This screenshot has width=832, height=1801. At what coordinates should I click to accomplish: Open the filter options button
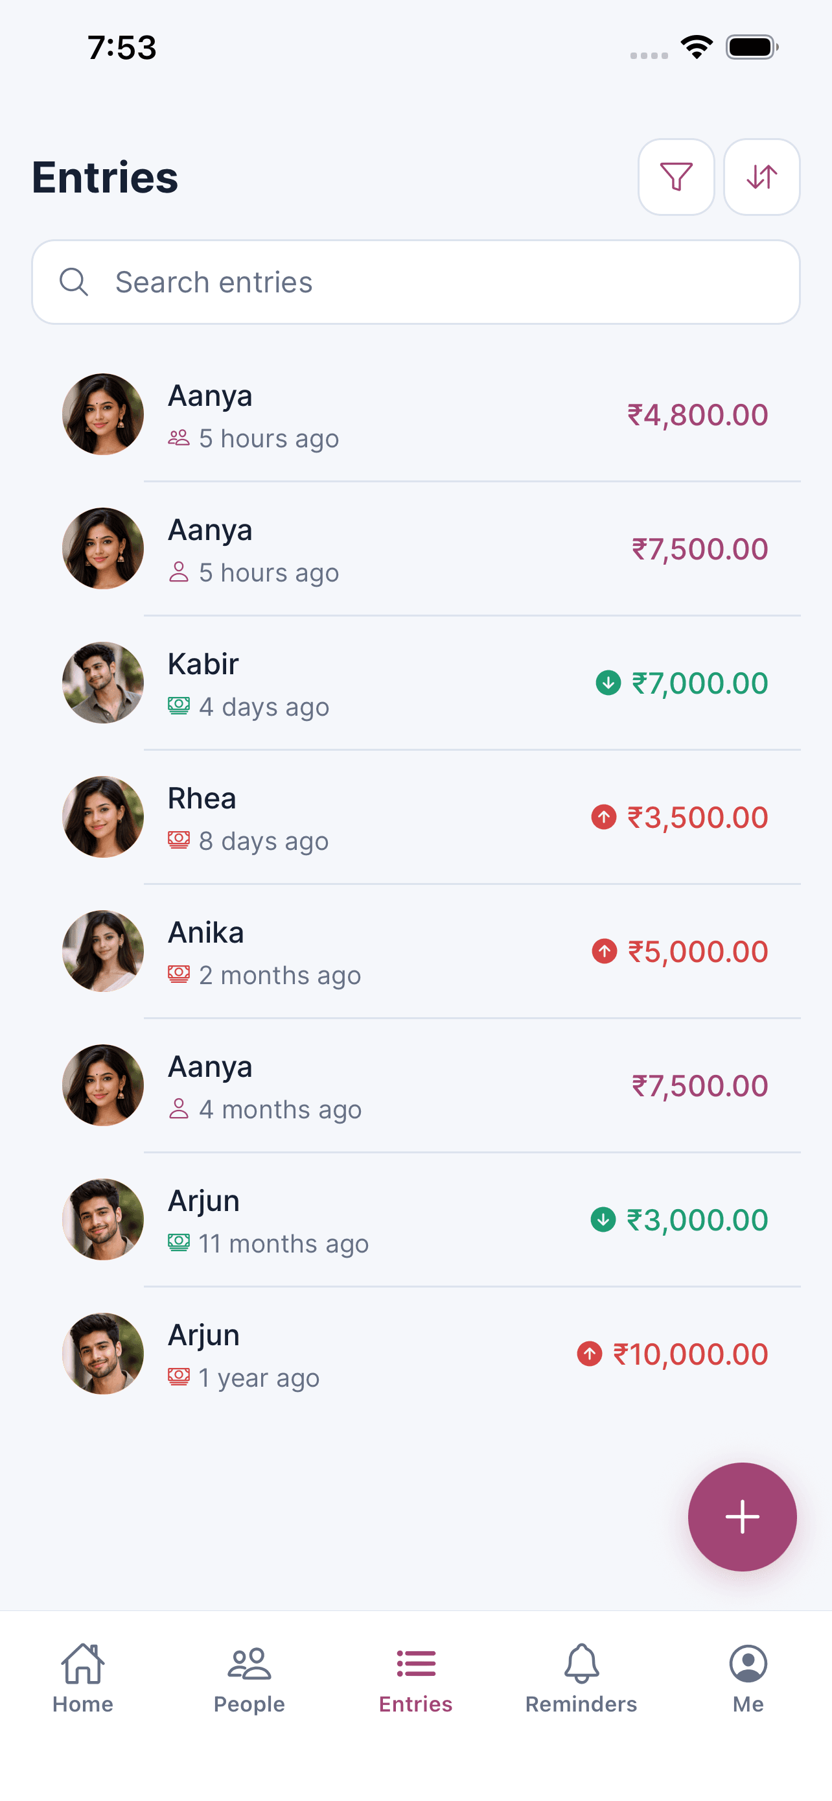[676, 177]
